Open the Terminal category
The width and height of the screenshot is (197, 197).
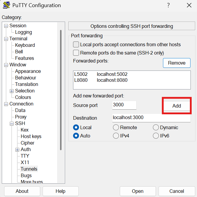(x=18, y=39)
